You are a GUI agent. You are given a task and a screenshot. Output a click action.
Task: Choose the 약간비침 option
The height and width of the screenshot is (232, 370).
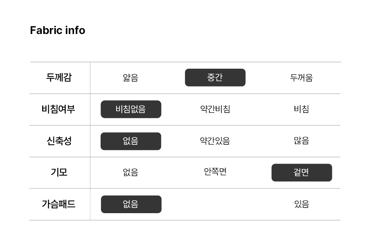215,109
